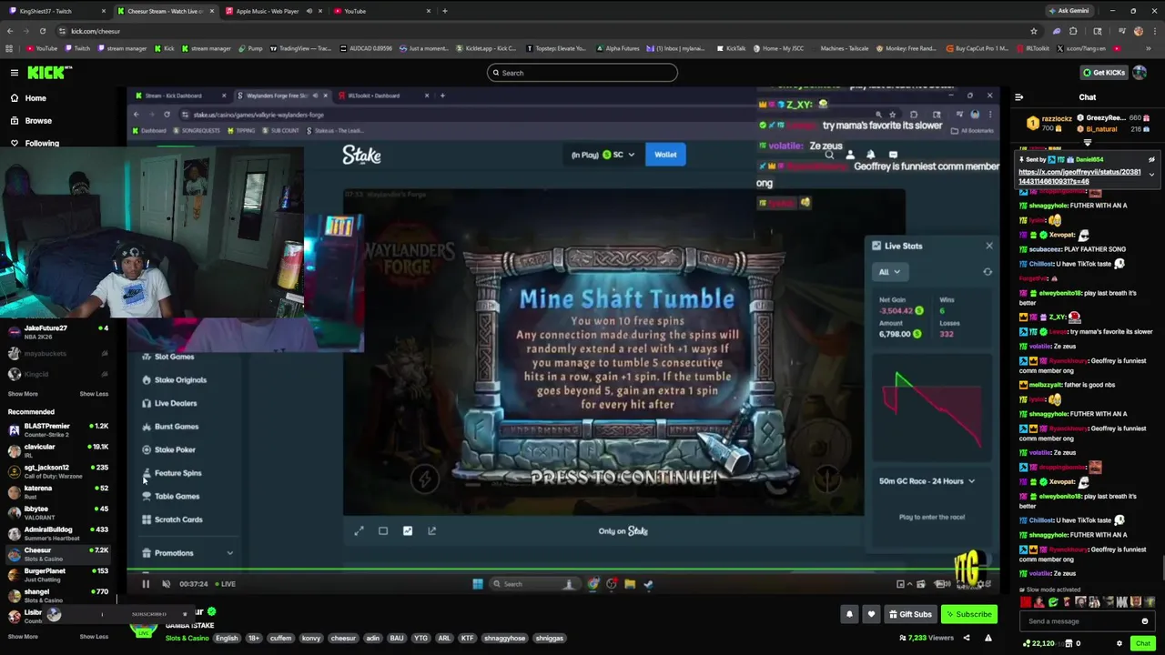The height and width of the screenshot is (655, 1165).
Task: Pause the stream video
Action: tap(145, 584)
